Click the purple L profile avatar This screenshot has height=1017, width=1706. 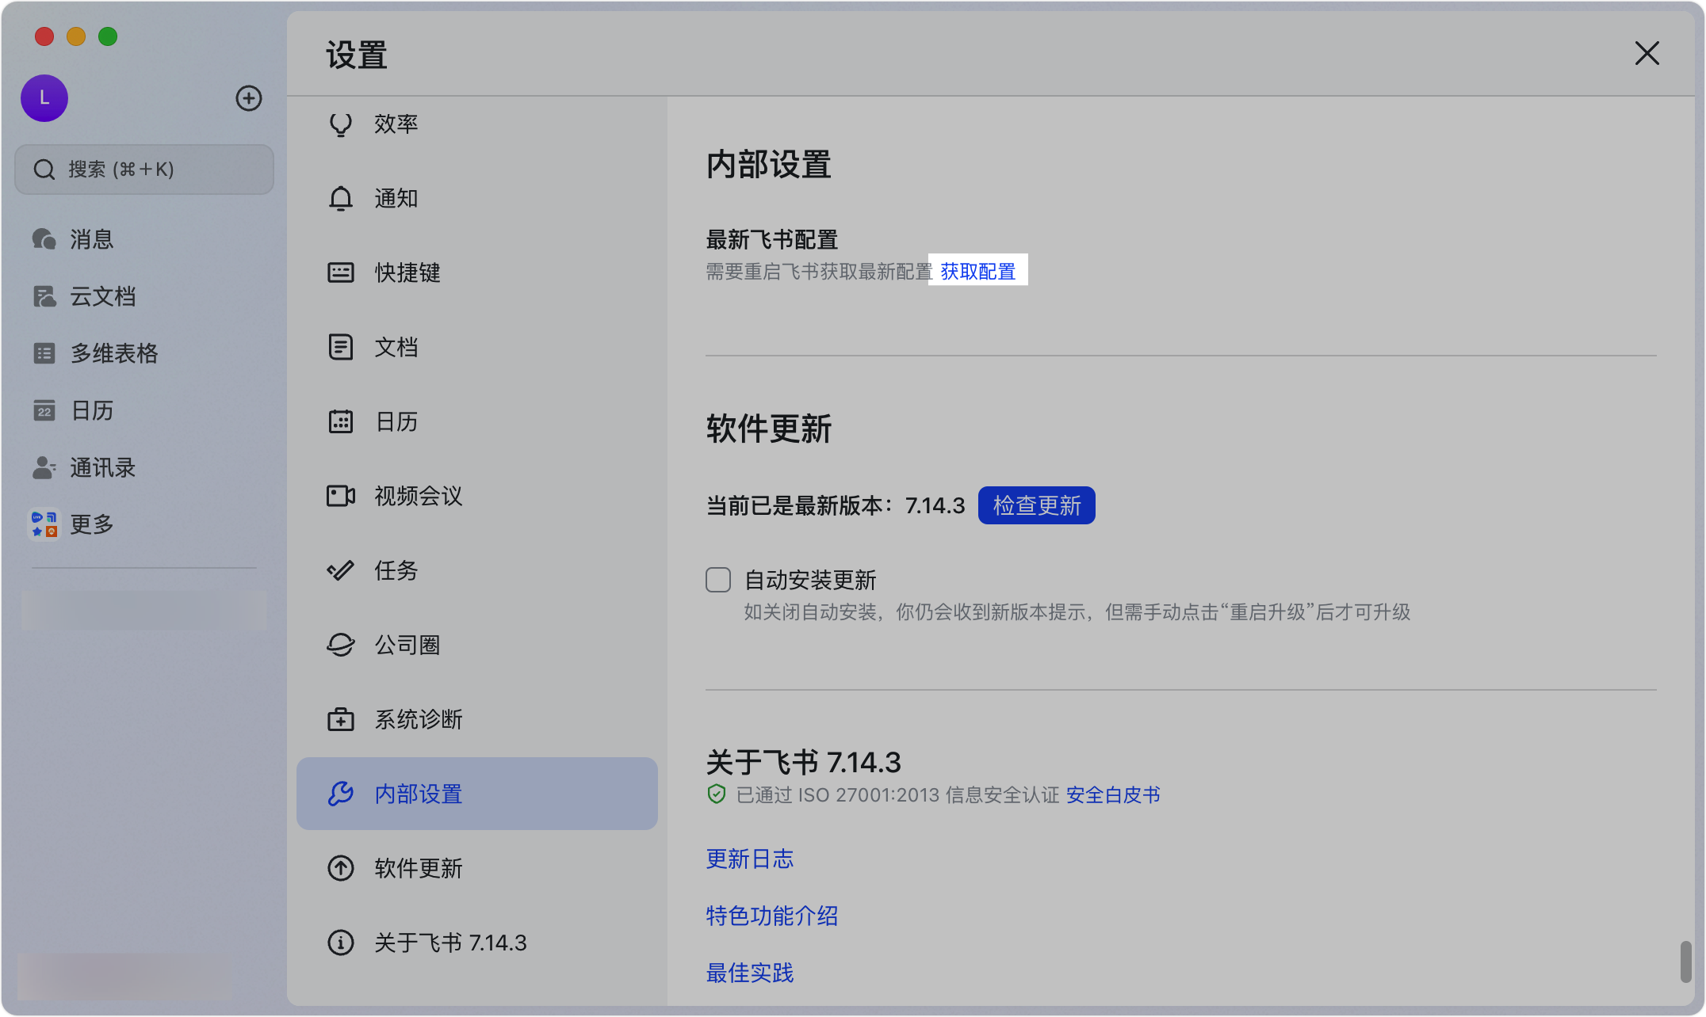pyautogui.click(x=44, y=98)
